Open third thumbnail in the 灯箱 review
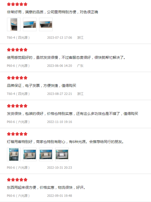151x202 pixels. pyautogui.click(x=46, y=154)
